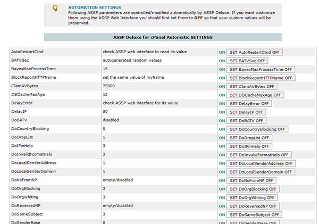The image size is (319, 224).
Task: Click the DoSenderBase parameter name
Action: pos(26,222)
